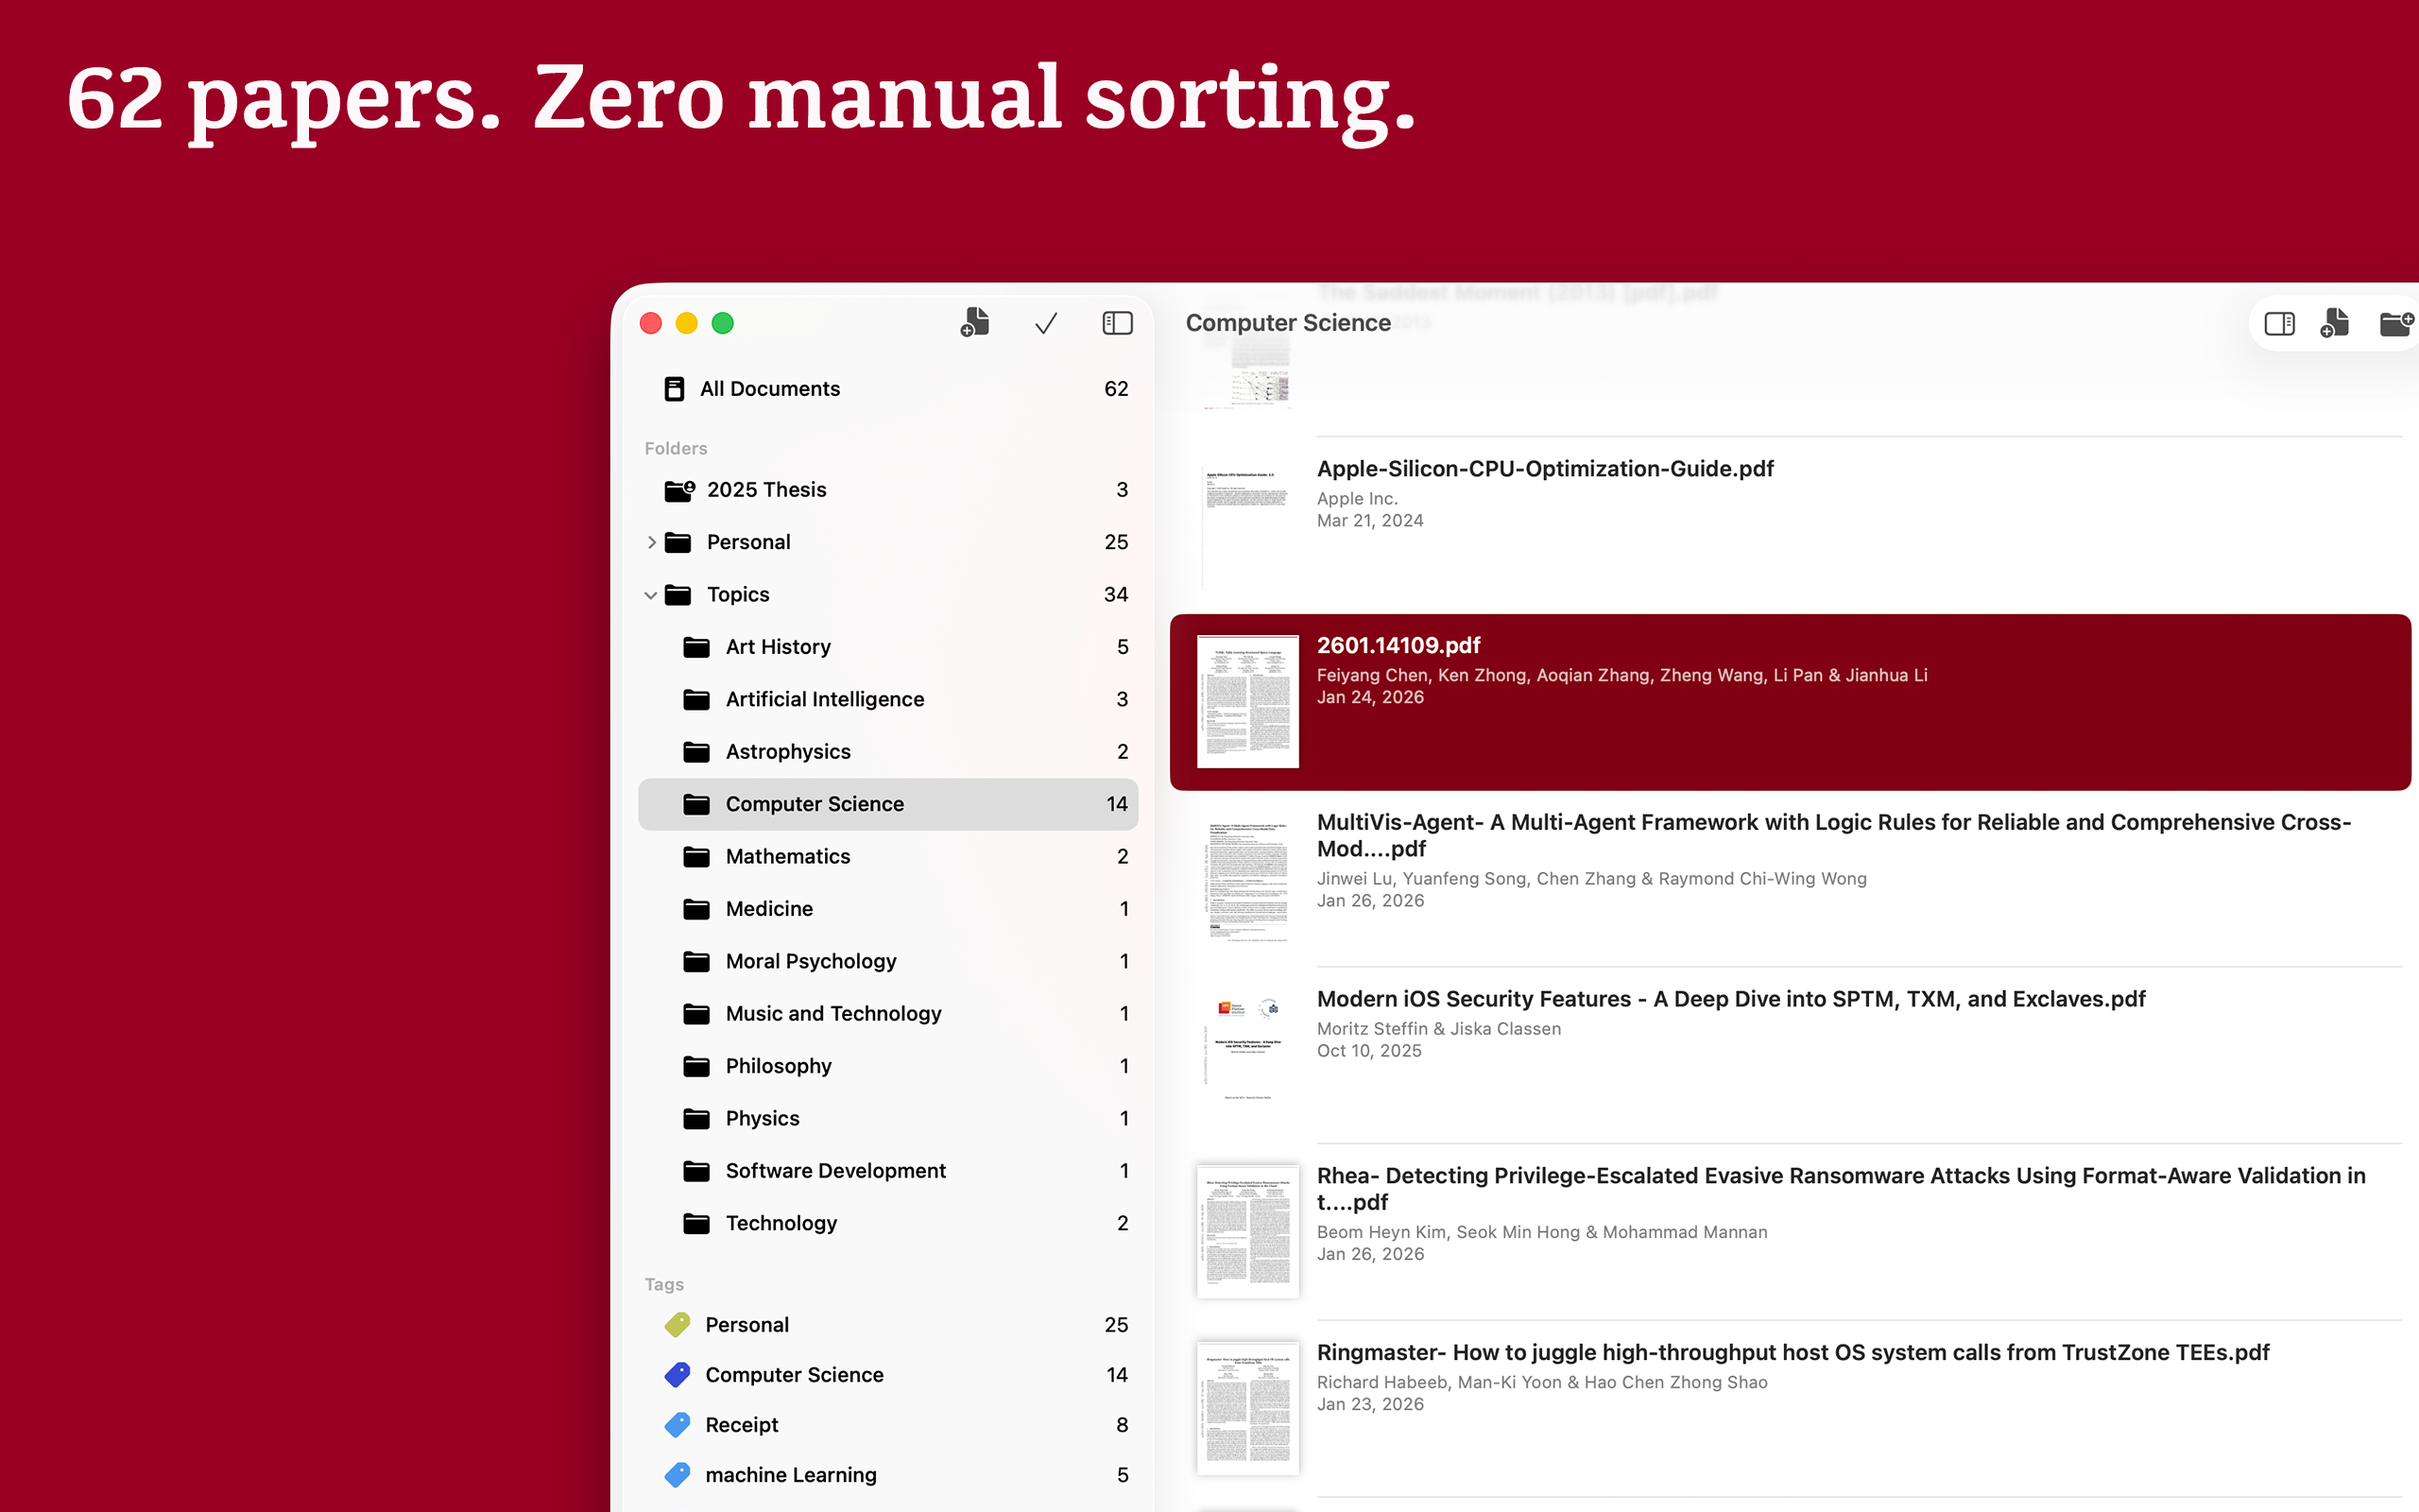Open the Artificial Intelligence folder
2419x1512 pixels.
tap(824, 699)
